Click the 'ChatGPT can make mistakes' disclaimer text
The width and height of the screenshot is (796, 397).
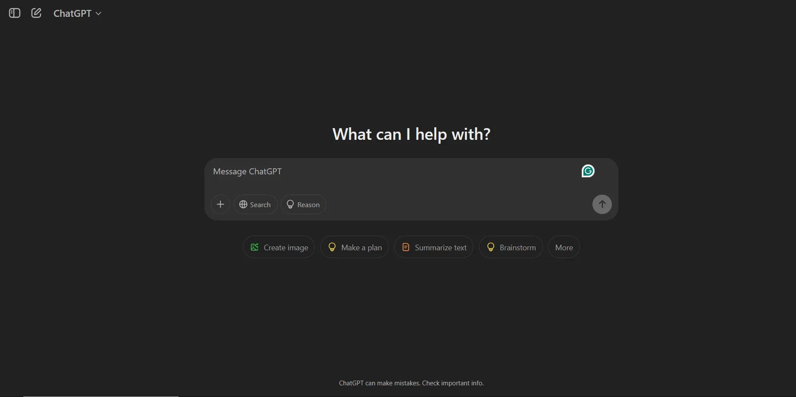[x=411, y=383]
